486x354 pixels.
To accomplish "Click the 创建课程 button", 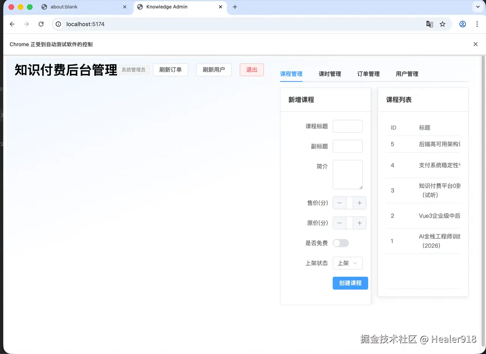I will [x=350, y=283].
